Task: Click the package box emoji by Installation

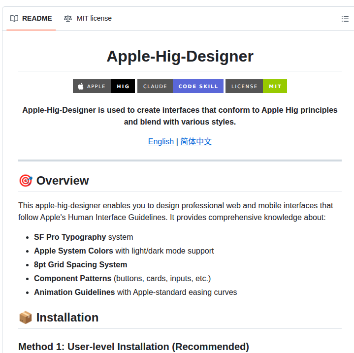Action: coord(26,318)
